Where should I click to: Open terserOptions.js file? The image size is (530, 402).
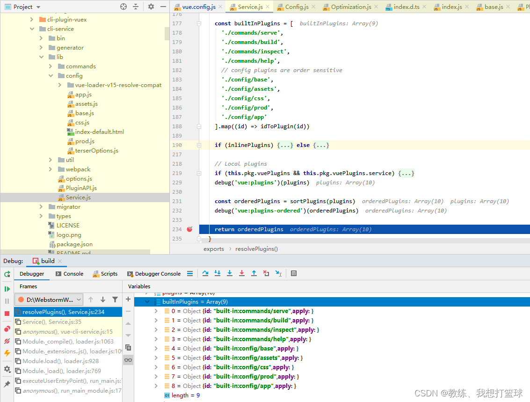[x=96, y=150]
